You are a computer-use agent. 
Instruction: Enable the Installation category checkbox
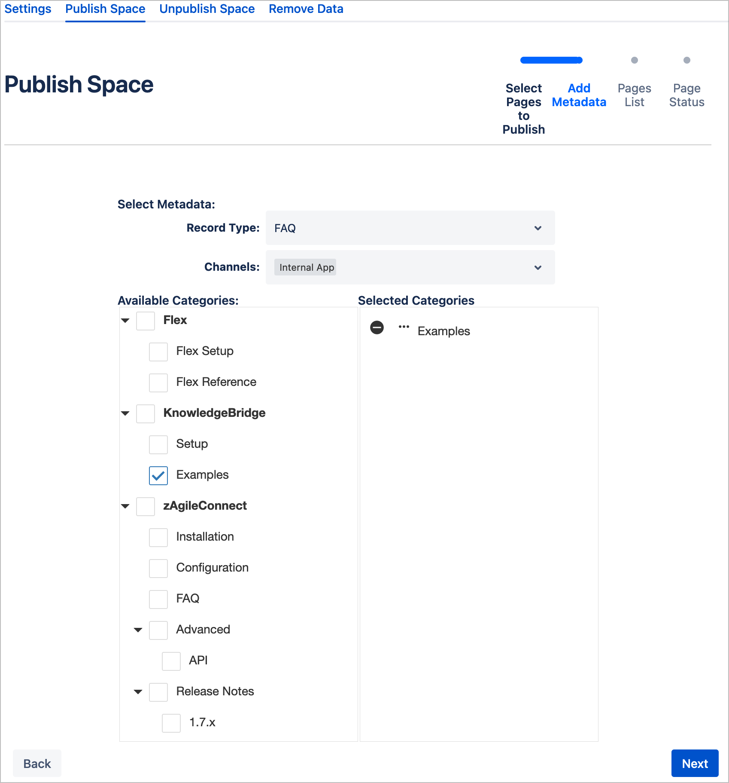pos(158,537)
